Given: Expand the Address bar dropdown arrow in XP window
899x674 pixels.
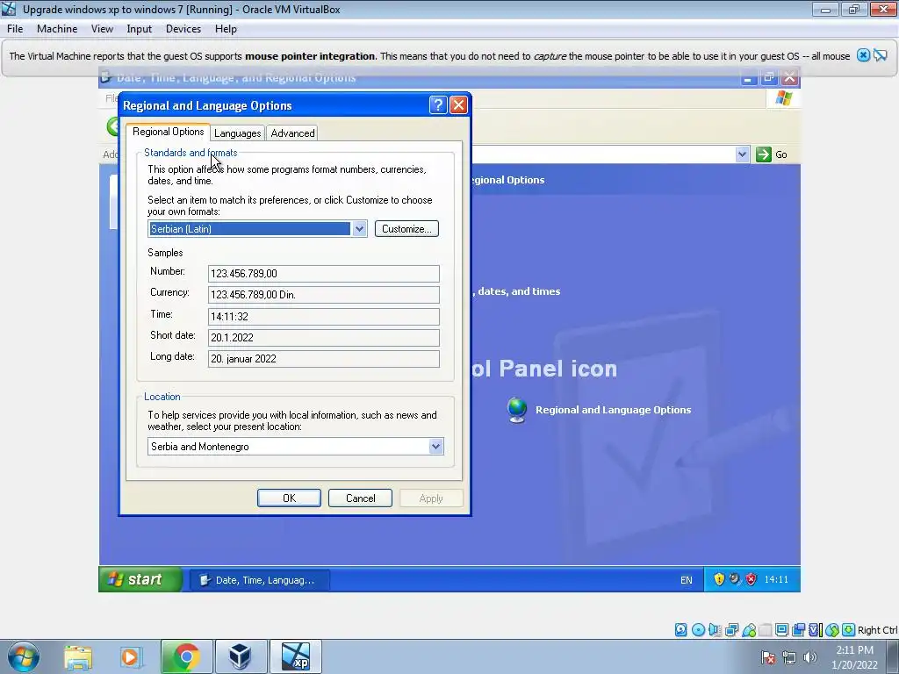Looking at the screenshot, I should click(x=742, y=154).
